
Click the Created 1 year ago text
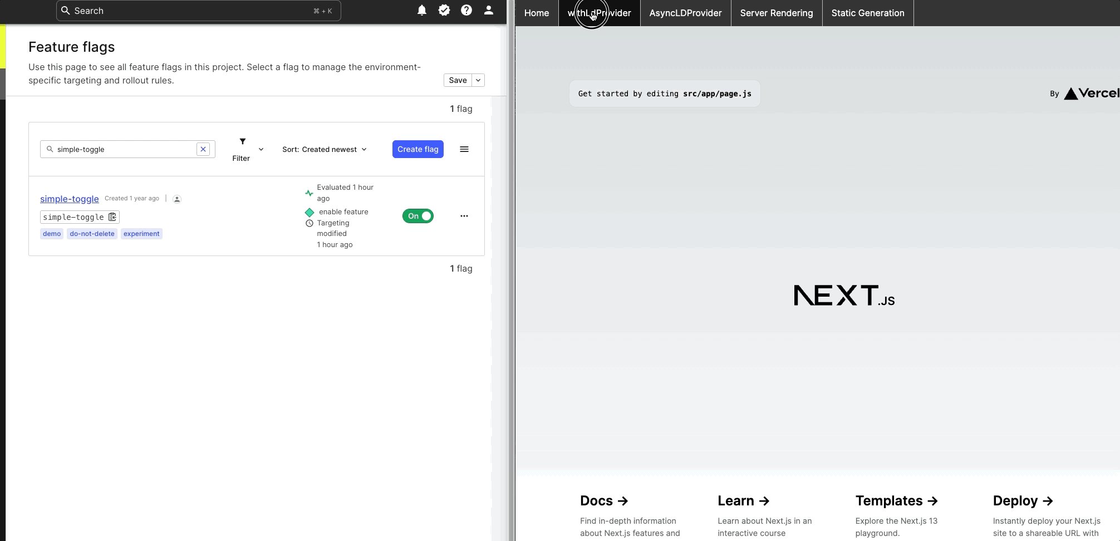132,198
